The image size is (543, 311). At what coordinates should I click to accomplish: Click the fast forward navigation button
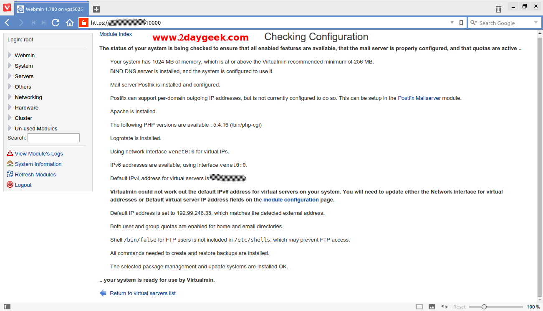(x=43, y=23)
